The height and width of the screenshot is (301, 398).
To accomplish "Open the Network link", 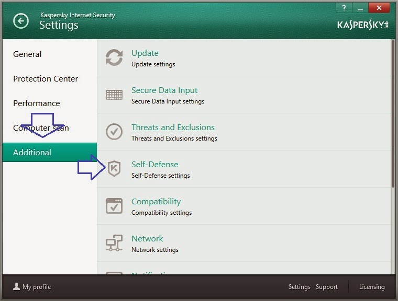I will [x=147, y=239].
